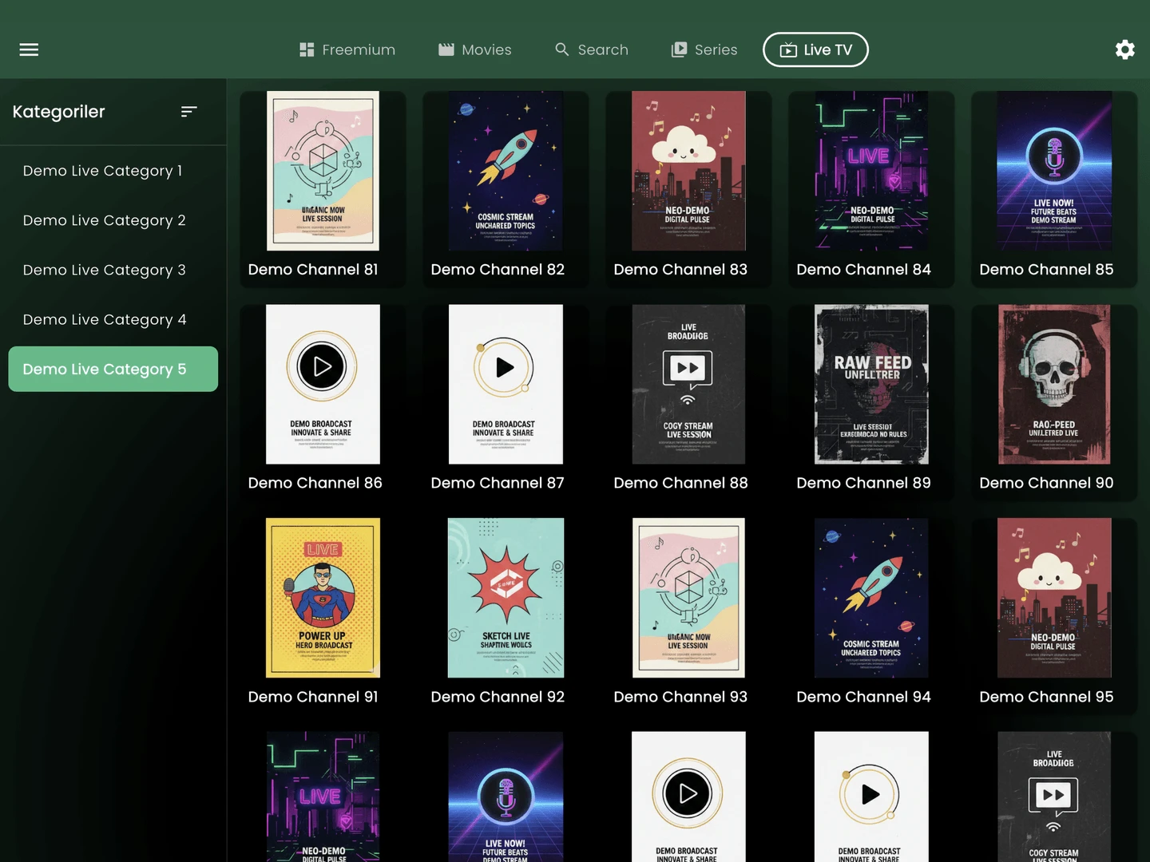Click the Demo Channel 88 title
1150x862 pixels.
tap(680, 483)
